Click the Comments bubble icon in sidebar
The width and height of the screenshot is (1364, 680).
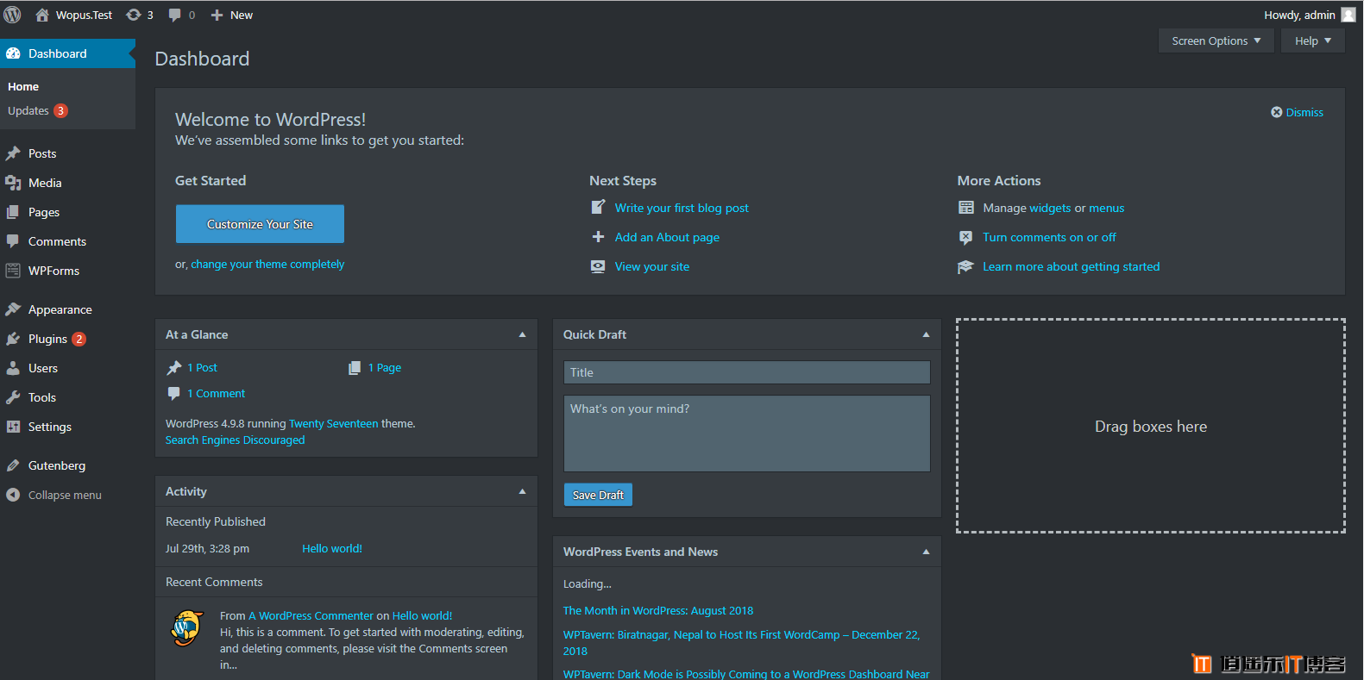13,241
